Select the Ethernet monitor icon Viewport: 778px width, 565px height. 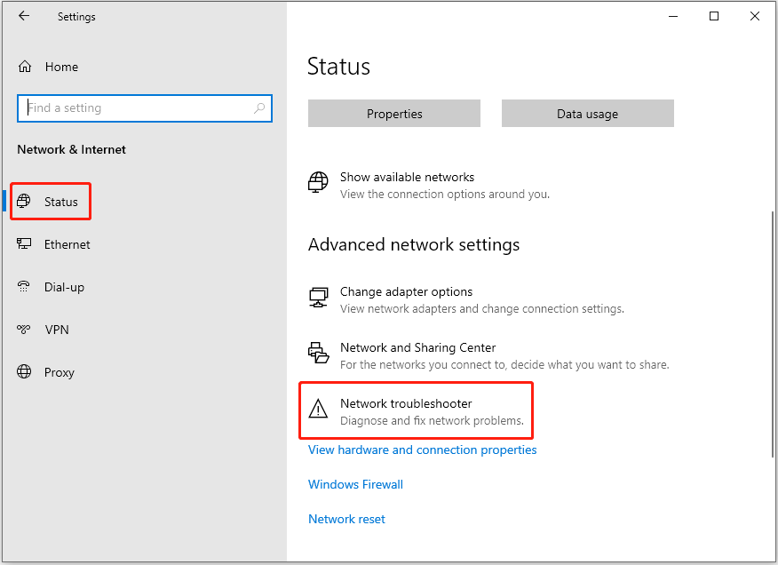tap(24, 243)
